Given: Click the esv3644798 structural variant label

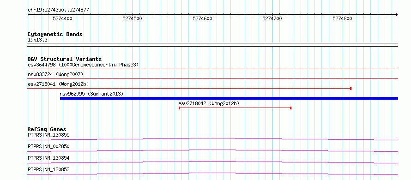Looking at the screenshot, I should pos(83,65).
